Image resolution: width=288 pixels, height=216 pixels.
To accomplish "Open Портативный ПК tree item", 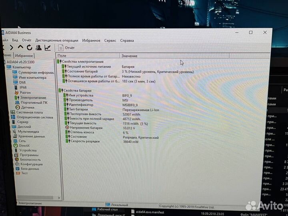I will [34, 102].
